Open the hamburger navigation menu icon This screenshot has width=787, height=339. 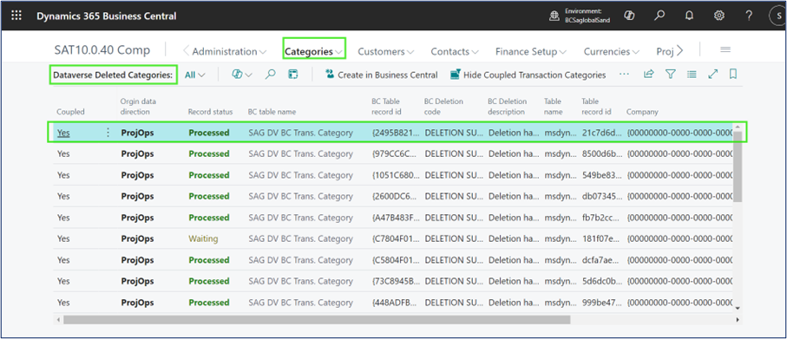(725, 49)
